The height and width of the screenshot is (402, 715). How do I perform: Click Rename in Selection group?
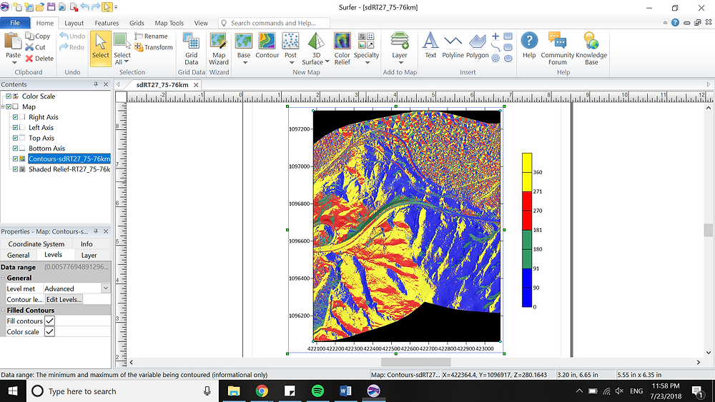point(152,36)
